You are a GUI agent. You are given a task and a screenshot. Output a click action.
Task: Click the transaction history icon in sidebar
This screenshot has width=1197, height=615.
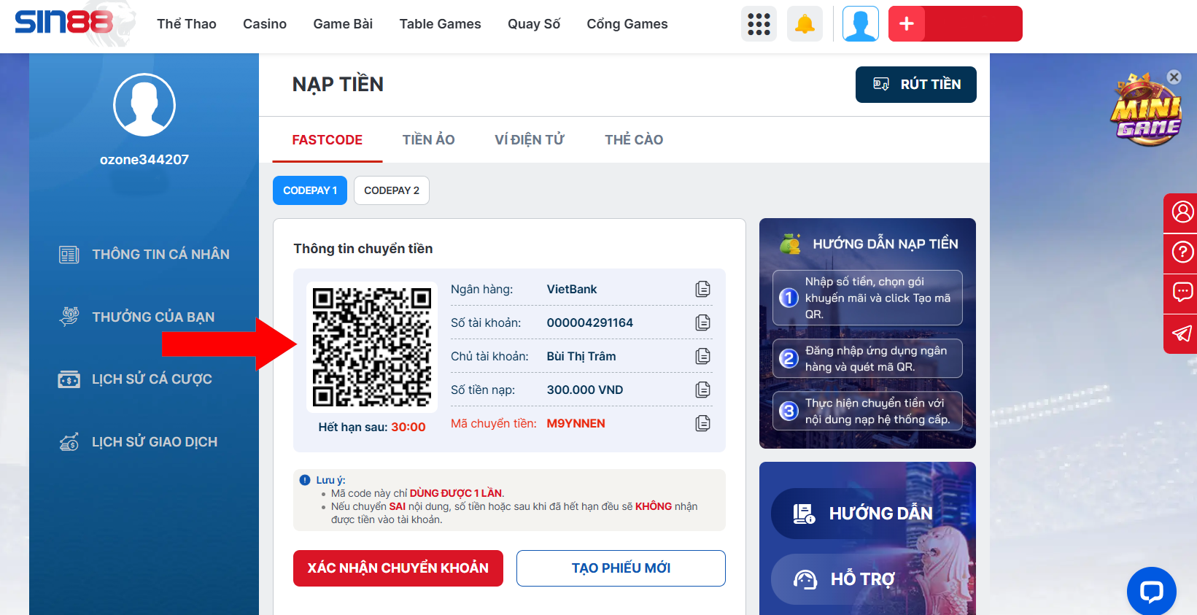pyautogui.click(x=69, y=442)
